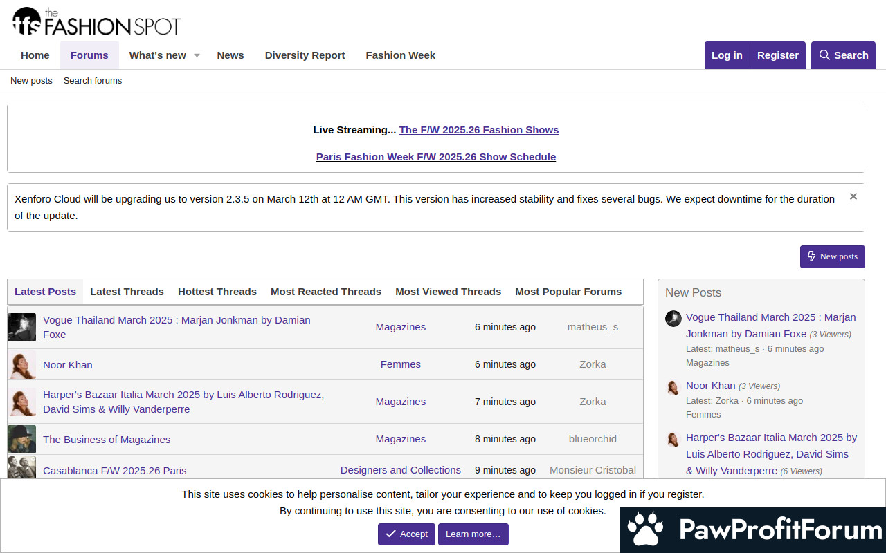Screen dimensions: 886x553
Task: Open the Paris Fashion Week Show Schedule link
Action: 436,157
